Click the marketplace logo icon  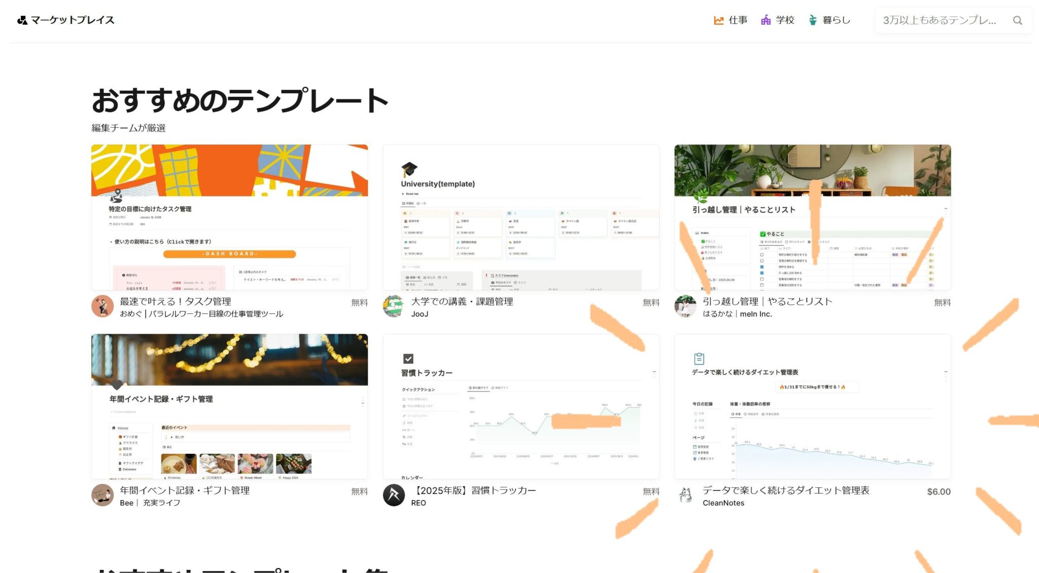tap(22, 20)
